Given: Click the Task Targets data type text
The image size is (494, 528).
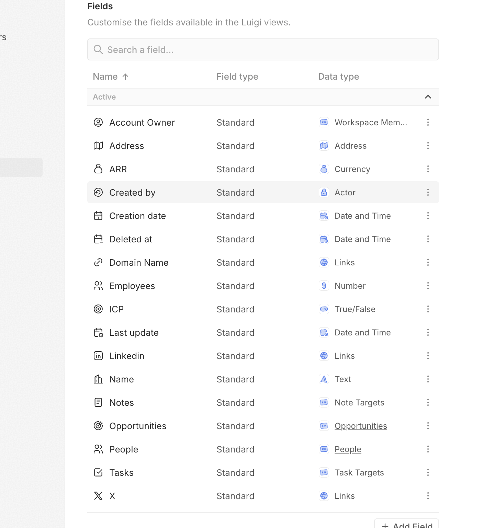Looking at the screenshot, I should pos(359,473).
